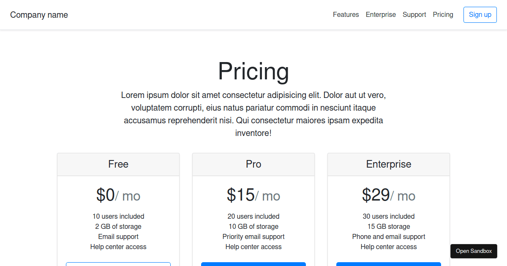Select Pricing in the top navigation
The height and width of the screenshot is (266, 507).
click(443, 15)
